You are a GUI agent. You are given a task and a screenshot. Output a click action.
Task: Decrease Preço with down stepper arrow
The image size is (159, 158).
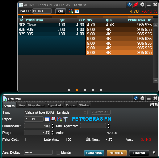52,134
